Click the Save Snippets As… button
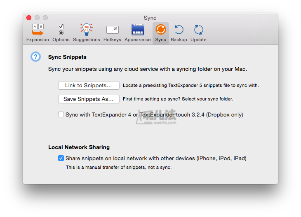This screenshot has height=217, width=301. (89, 99)
